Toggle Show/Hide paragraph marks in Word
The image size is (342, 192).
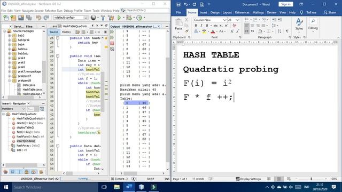coord(287,31)
